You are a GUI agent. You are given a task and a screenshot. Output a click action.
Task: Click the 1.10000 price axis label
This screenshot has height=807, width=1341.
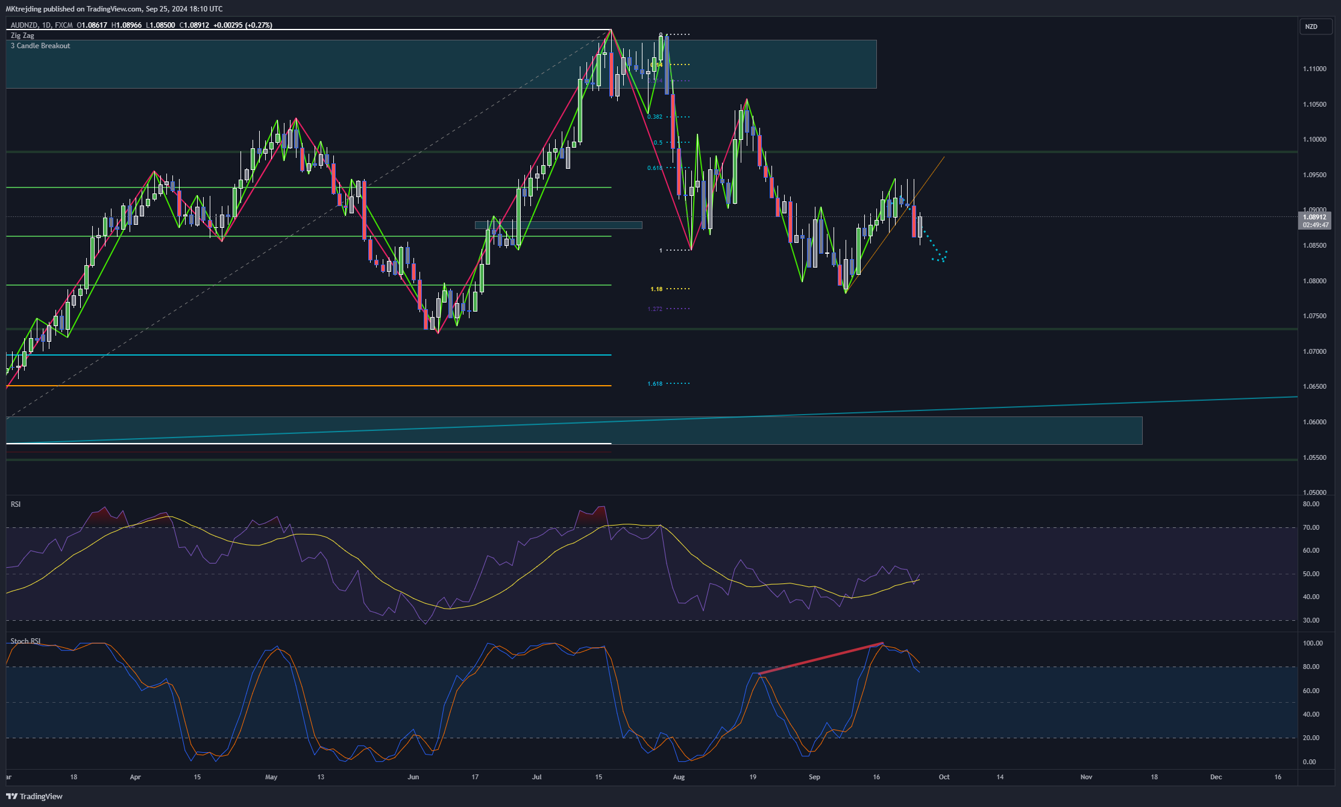(1314, 139)
